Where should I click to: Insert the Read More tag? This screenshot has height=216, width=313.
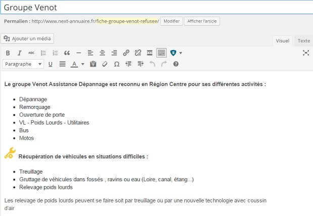(x=149, y=53)
